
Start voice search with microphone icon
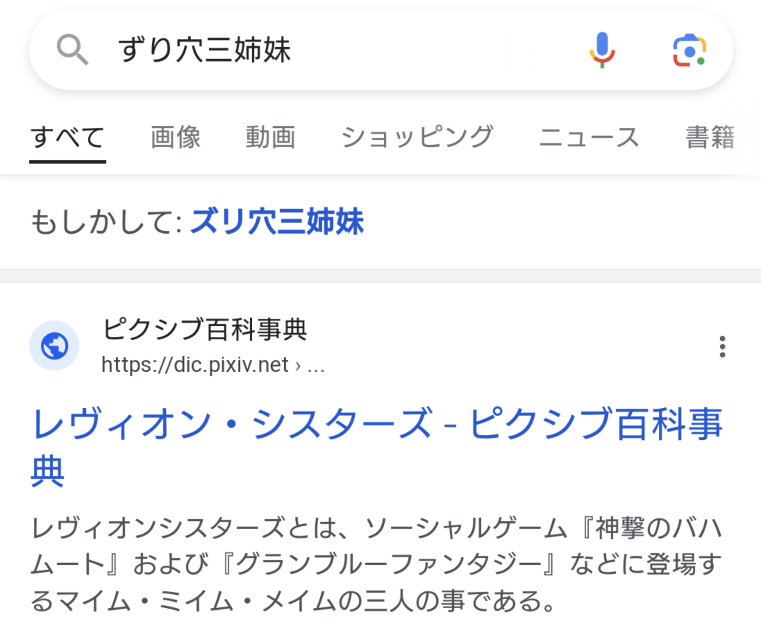click(x=602, y=50)
